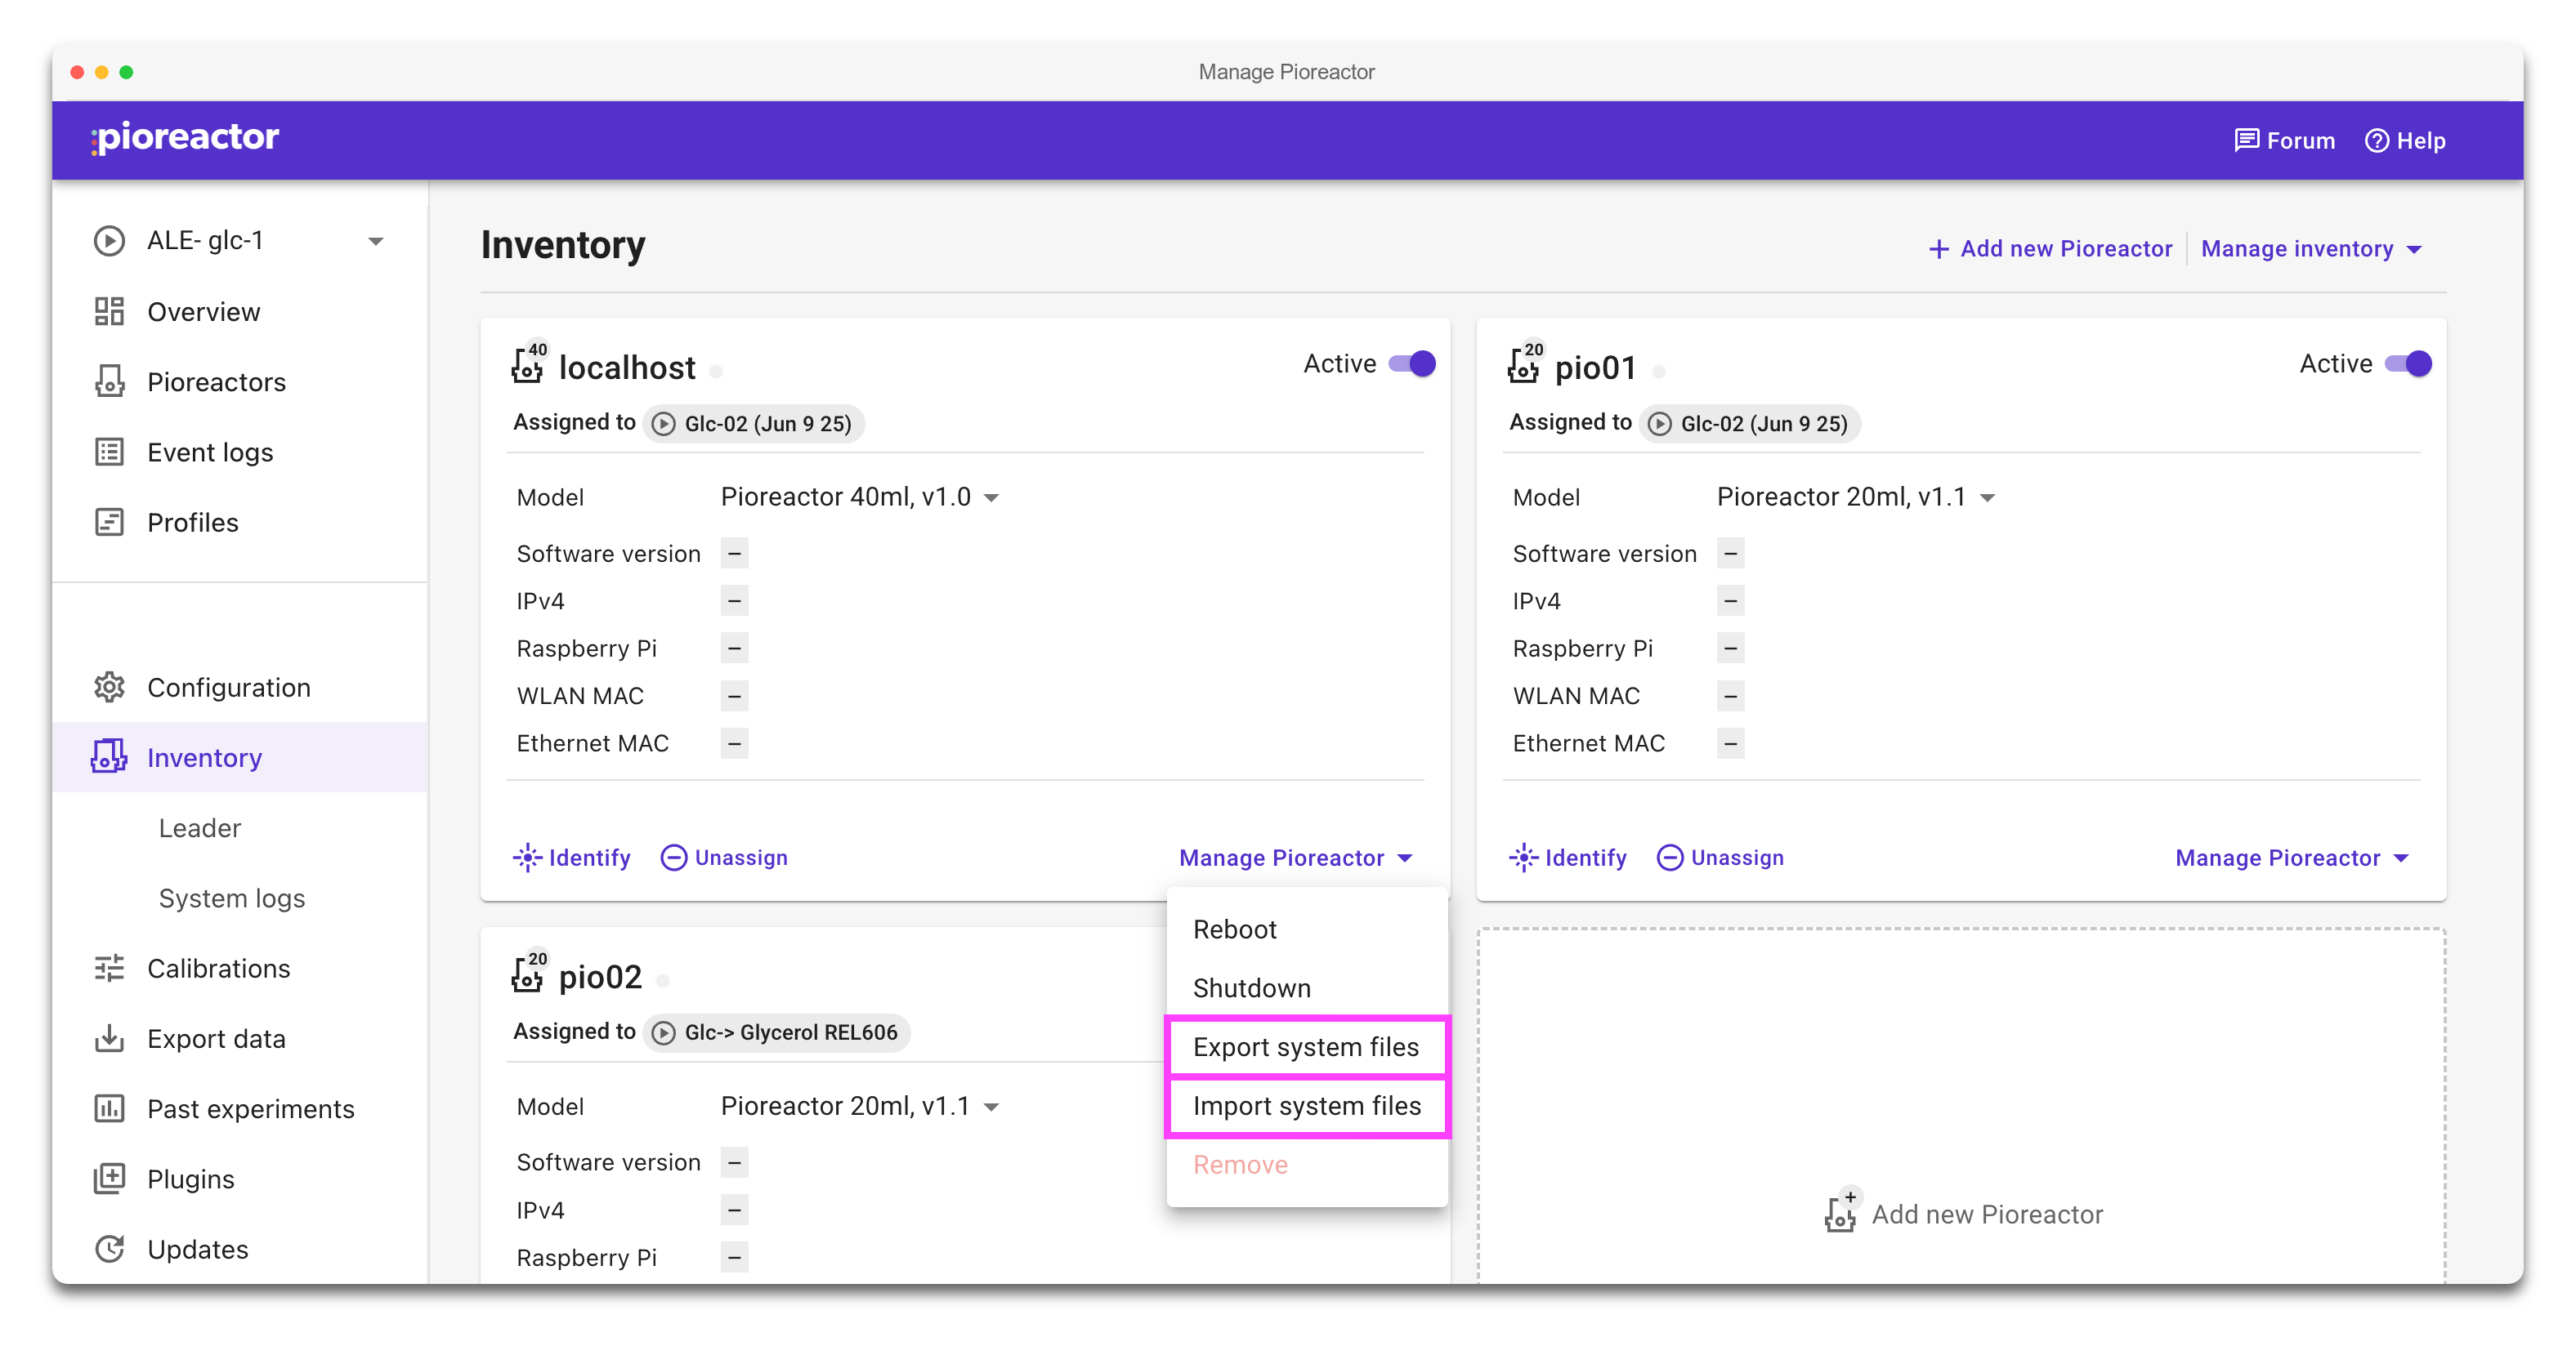This screenshot has height=1346, width=2576.
Task: Open the ALE- glc-1 experiment dropdown
Action: click(375, 241)
